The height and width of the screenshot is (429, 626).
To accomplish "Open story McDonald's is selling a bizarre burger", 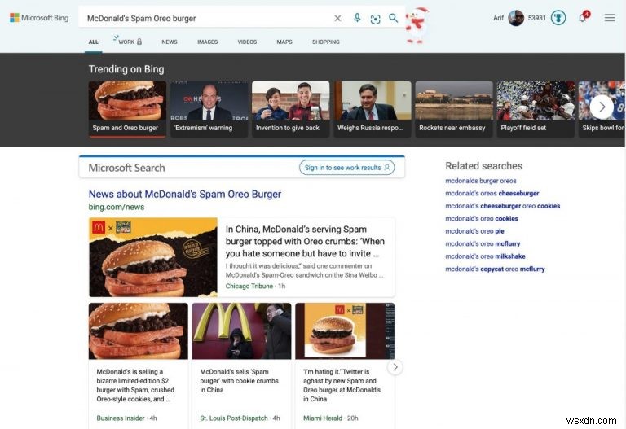I will point(135,385).
